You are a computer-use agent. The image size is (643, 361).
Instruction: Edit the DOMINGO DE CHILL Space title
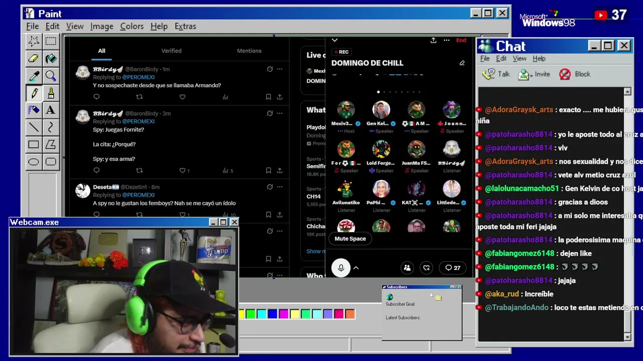click(462, 63)
